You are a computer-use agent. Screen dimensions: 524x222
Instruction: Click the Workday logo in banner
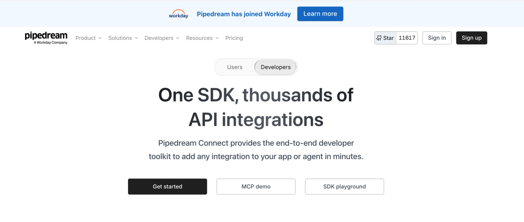(178, 14)
